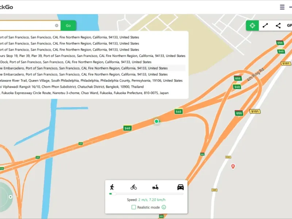Open the Realistic mode info icon

tap(164, 207)
